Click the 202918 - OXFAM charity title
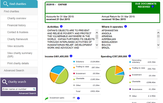Screen dimensions: 163x103 click(x=56, y=4)
